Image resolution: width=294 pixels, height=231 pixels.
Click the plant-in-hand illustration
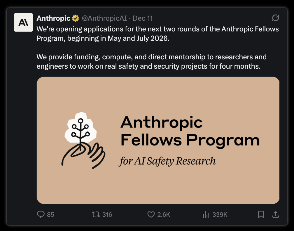click(83, 140)
